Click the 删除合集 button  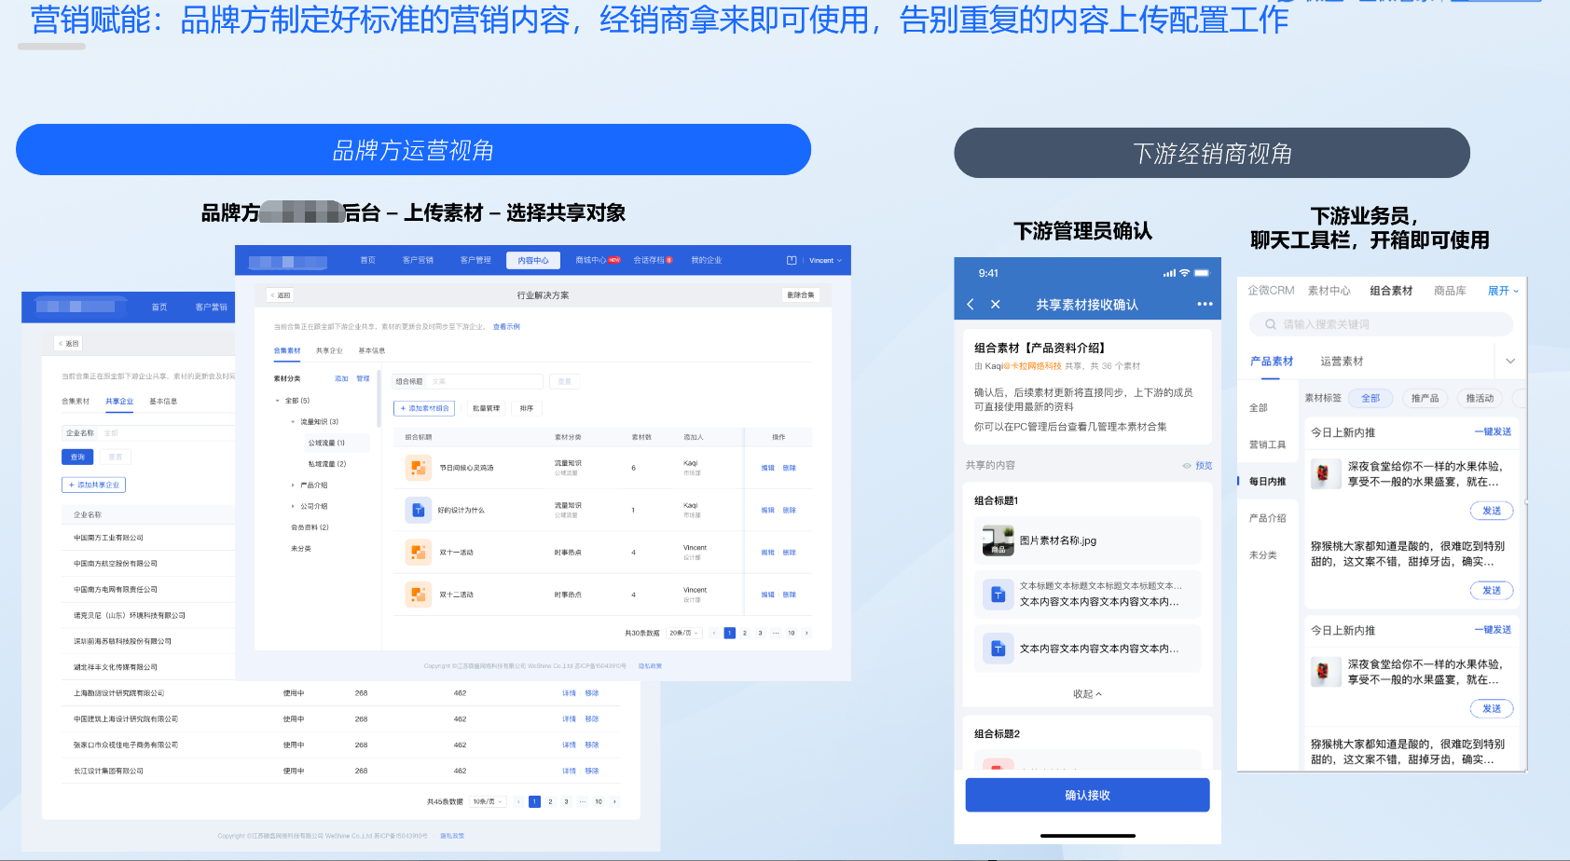click(800, 295)
